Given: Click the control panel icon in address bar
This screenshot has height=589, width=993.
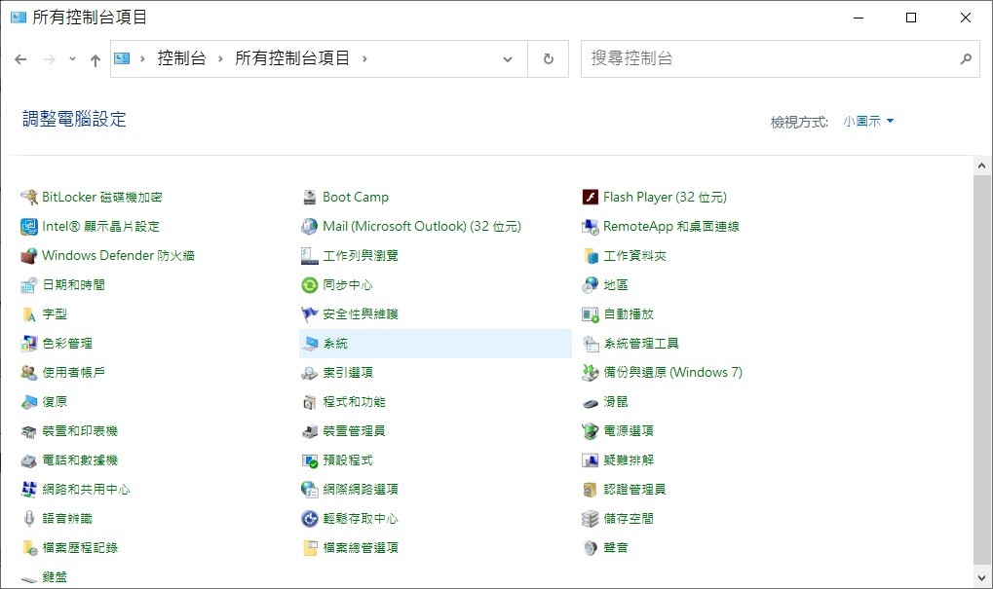Looking at the screenshot, I should click(122, 58).
